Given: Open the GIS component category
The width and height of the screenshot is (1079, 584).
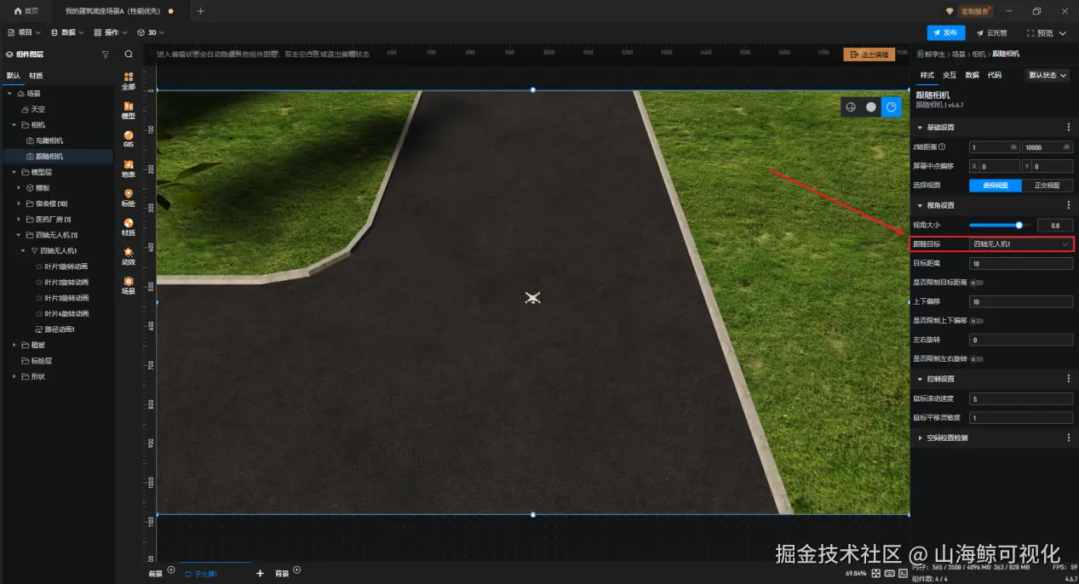Looking at the screenshot, I should (129, 140).
